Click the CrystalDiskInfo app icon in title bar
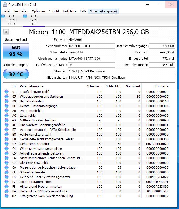 click(5, 4)
